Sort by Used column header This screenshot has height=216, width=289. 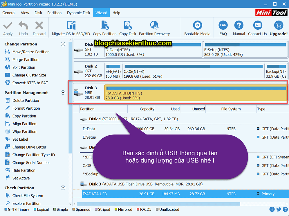167,109
